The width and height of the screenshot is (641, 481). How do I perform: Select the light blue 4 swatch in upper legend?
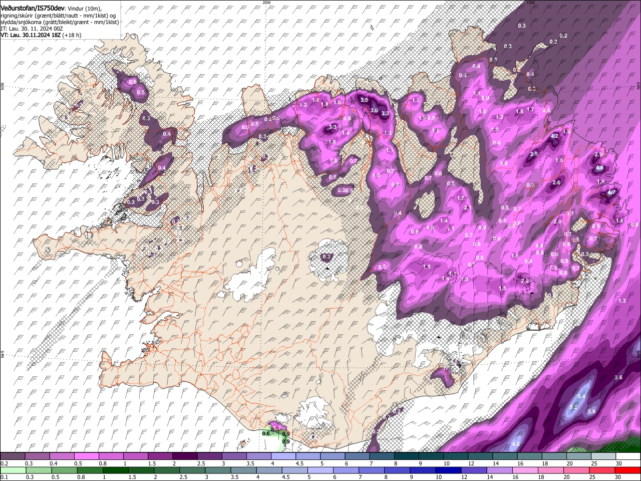point(283,456)
